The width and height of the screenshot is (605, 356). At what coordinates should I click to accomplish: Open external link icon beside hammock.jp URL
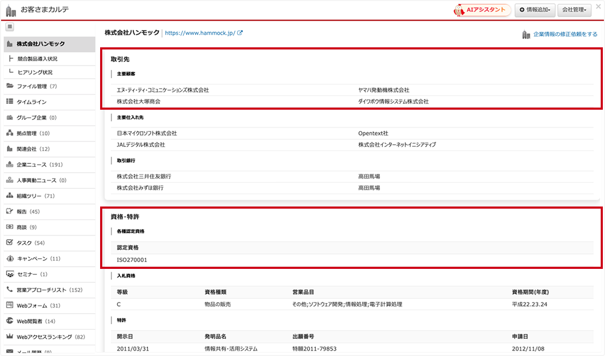point(240,33)
